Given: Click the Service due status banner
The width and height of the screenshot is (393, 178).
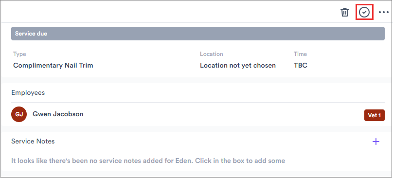Looking at the screenshot, I should tap(198, 34).
